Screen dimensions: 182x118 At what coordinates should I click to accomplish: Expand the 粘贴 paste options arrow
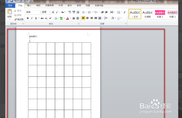click(9, 19)
